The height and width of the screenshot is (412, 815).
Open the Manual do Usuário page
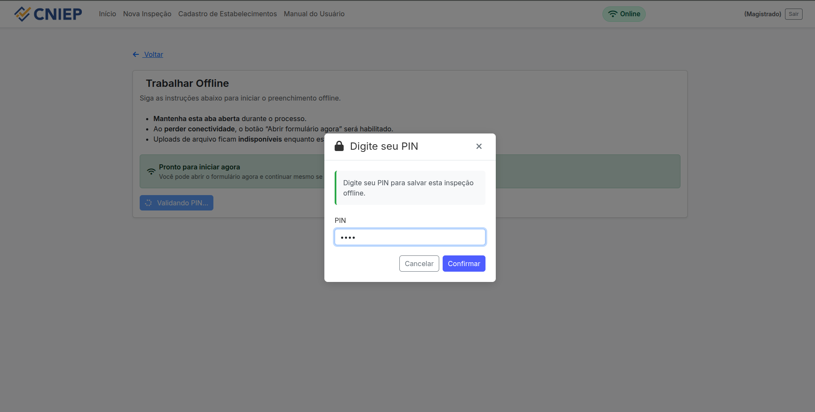(314, 14)
